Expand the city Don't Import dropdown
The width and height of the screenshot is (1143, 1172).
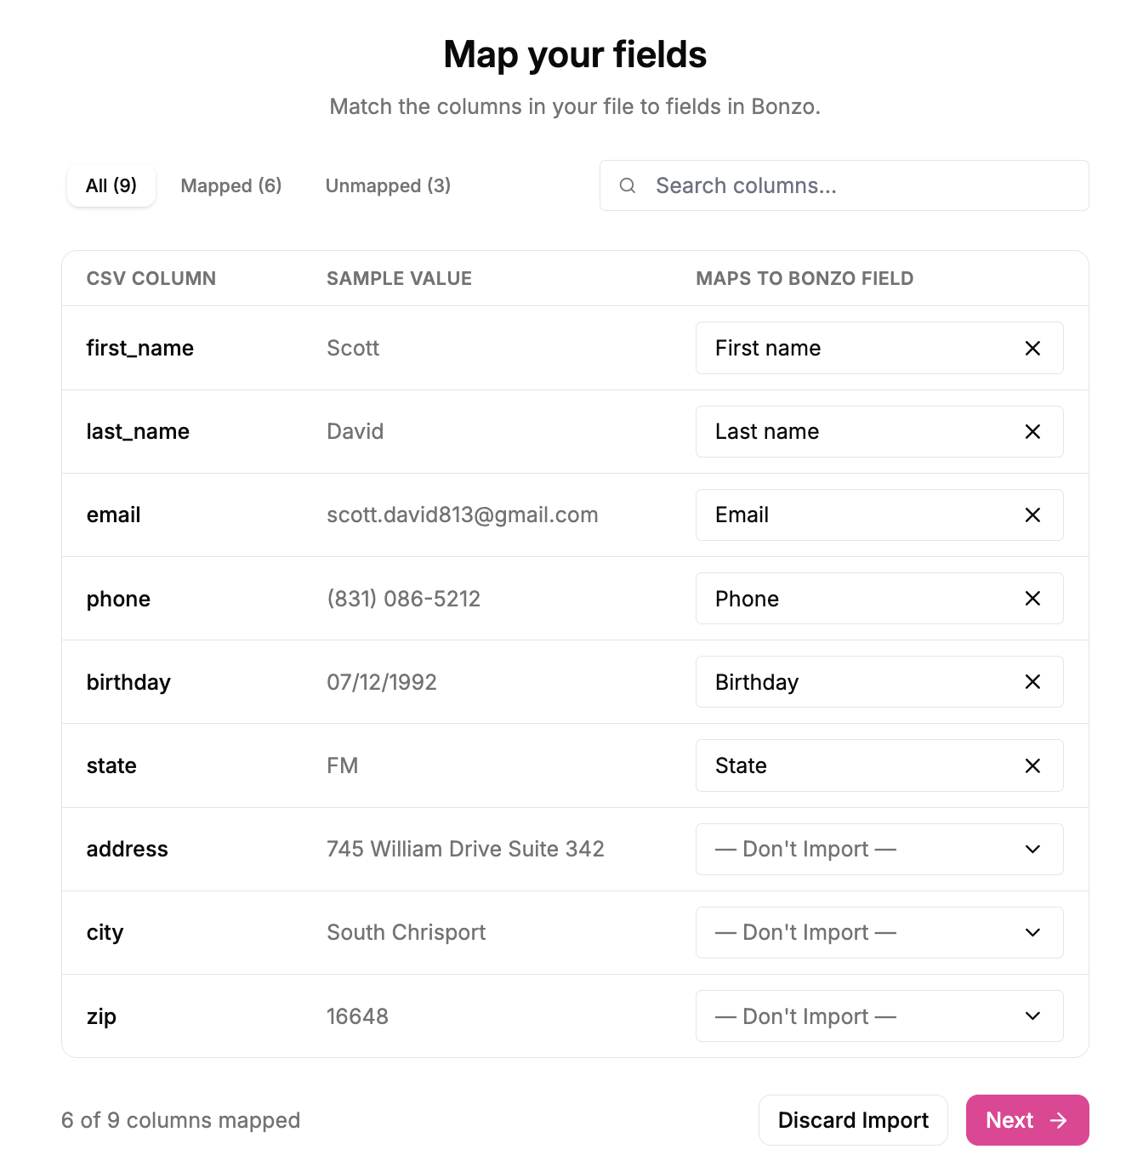pos(879,932)
